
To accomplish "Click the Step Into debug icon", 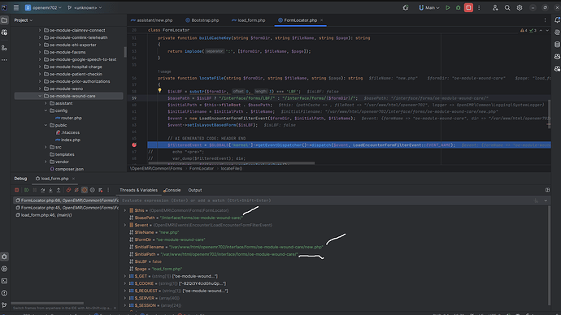I will pos(50,190).
